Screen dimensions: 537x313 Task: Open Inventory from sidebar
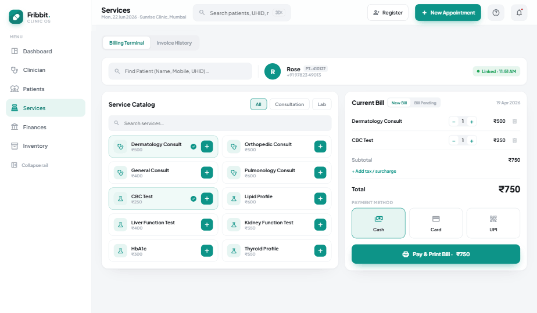tap(45, 146)
